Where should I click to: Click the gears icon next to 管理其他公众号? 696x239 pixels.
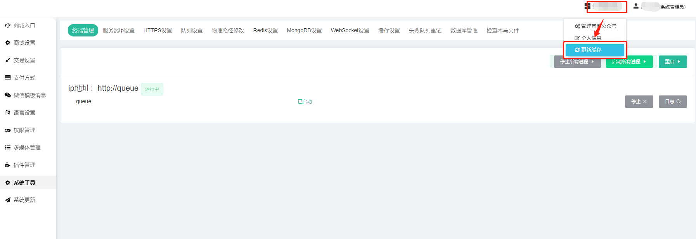(577, 26)
